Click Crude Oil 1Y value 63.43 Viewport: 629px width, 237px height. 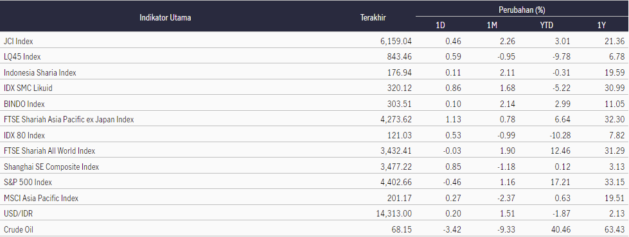[614, 229]
